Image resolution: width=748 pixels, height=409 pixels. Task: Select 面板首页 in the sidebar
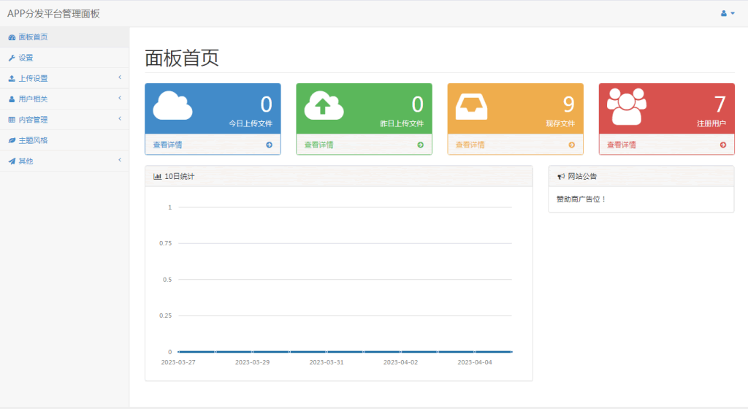point(34,37)
